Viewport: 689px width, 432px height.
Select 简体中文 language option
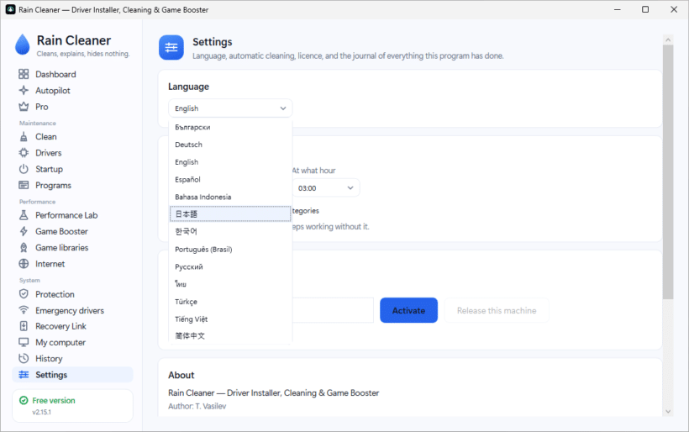tap(230, 335)
